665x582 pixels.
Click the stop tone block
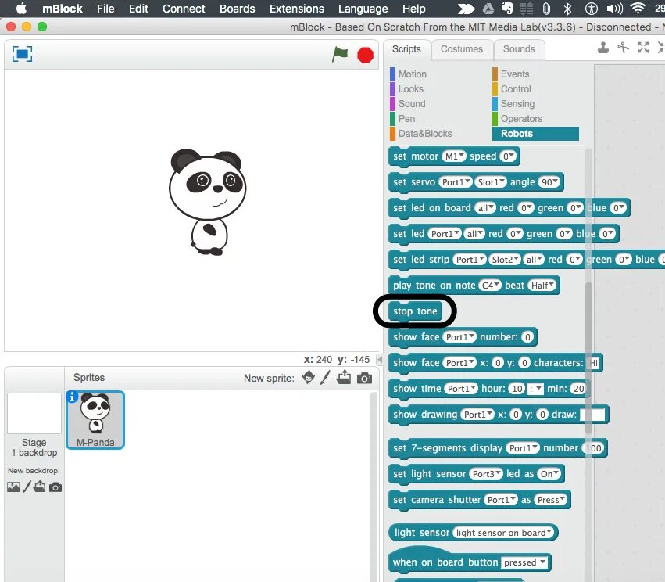415,311
